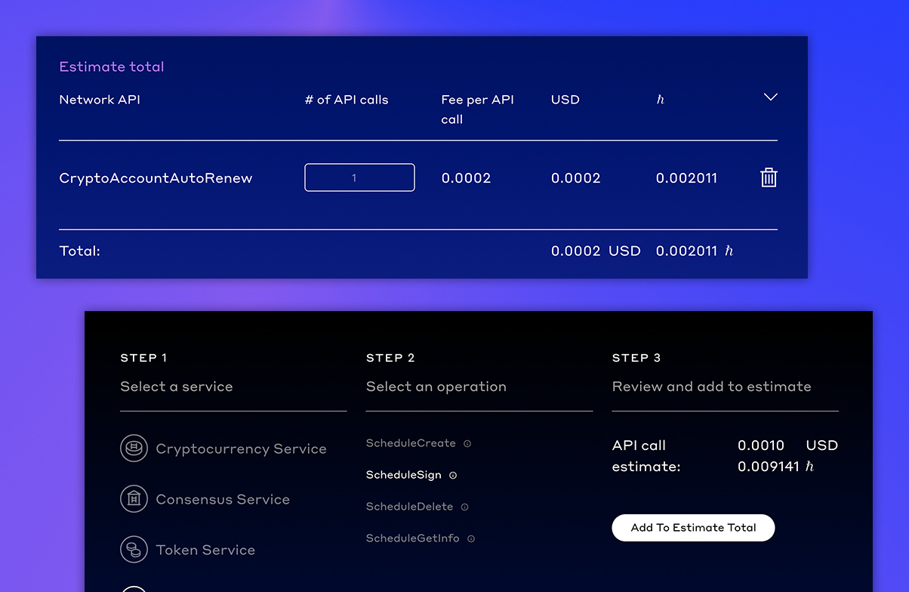Open info icon beside ScheduleSign
The image size is (909, 592).
pos(453,476)
